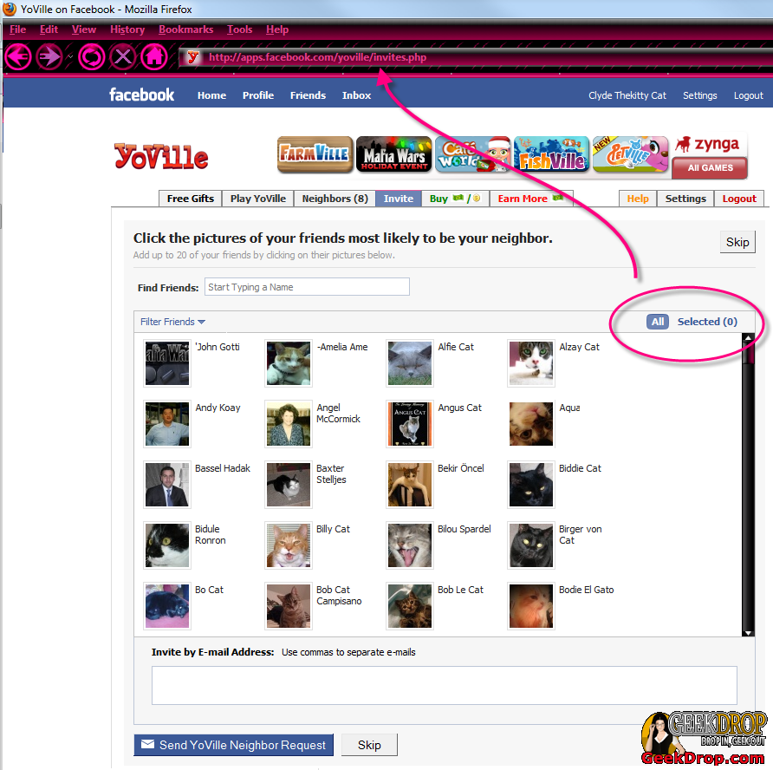Switch to the All friends view
Image resolution: width=773 pixels, height=770 pixels.
[x=658, y=321]
